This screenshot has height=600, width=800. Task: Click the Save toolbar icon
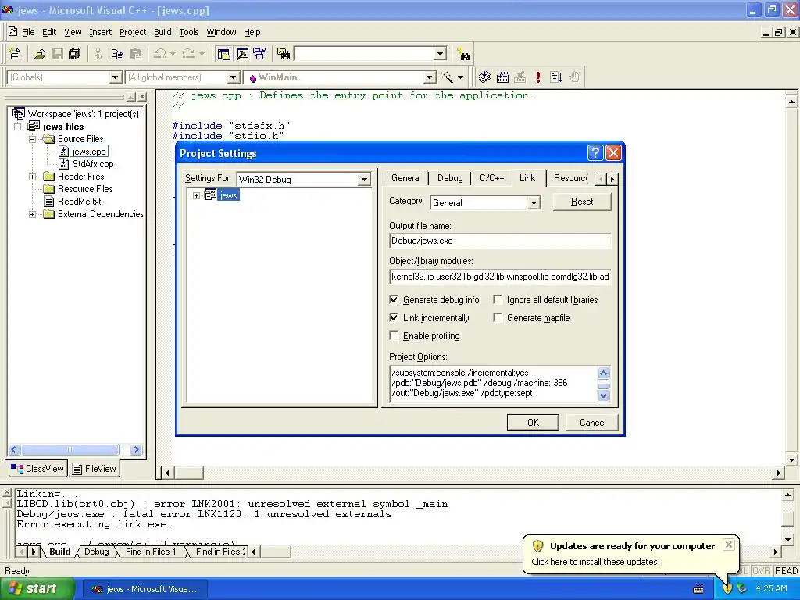coord(58,54)
